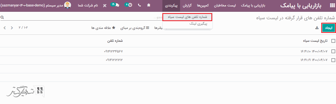
Task: Open the bug debug tools icon
Action: click(149, 5)
